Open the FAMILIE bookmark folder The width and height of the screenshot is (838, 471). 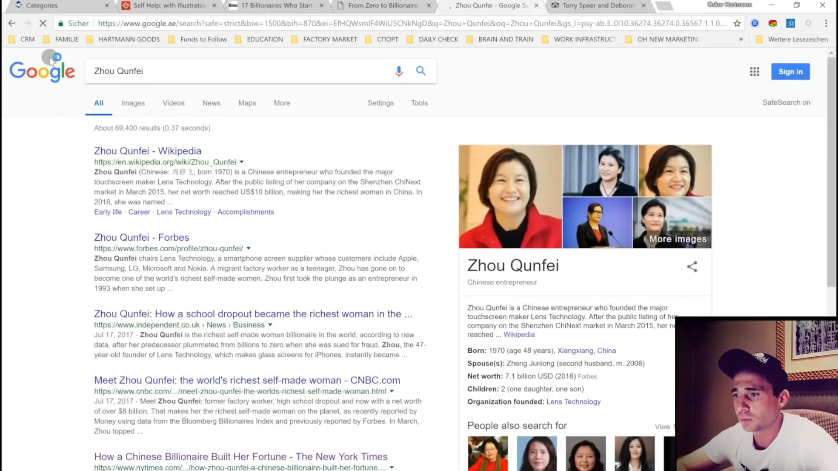pyautogui.click(x=61, y=39)
